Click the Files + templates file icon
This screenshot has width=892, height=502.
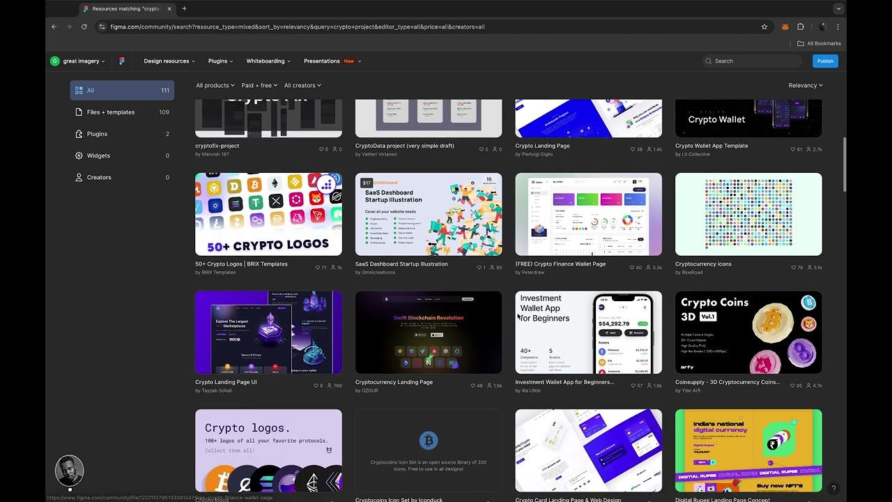click(79, 112)
